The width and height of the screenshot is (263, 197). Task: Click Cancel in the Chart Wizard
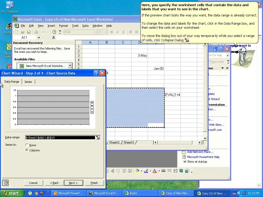point(33,183)
